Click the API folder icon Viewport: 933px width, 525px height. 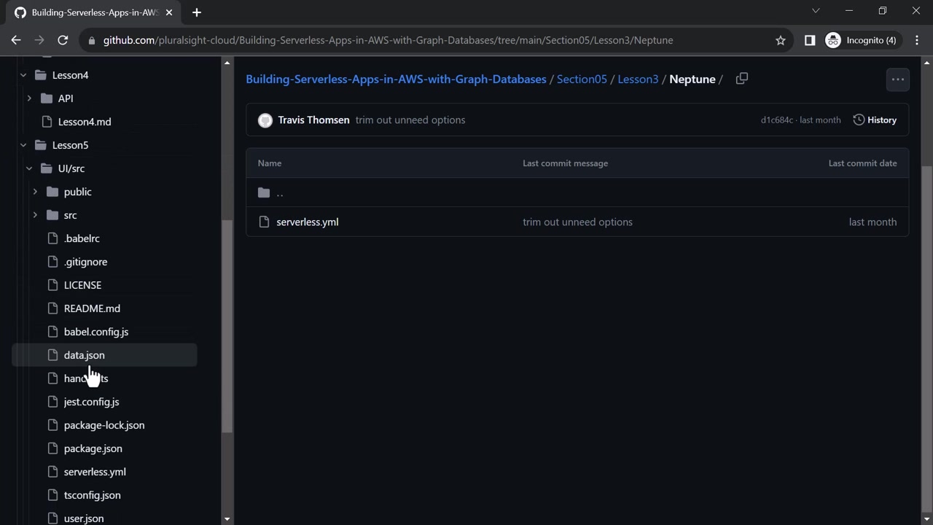click(46, 98)
